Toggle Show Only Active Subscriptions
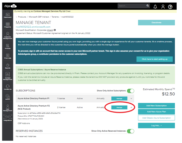182x143 pixels. 131,91
